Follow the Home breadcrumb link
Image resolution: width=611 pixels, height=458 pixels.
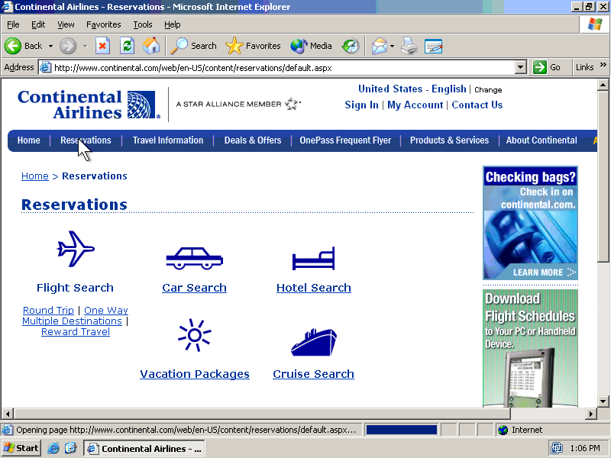coord(35,176)
